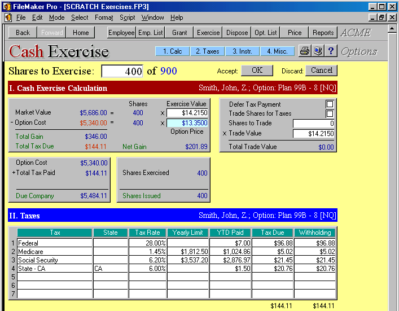This screenshot has height=311, width=399.
Task: Click the $1,812.50 yearly limit cell
Action: pos(188,251)
